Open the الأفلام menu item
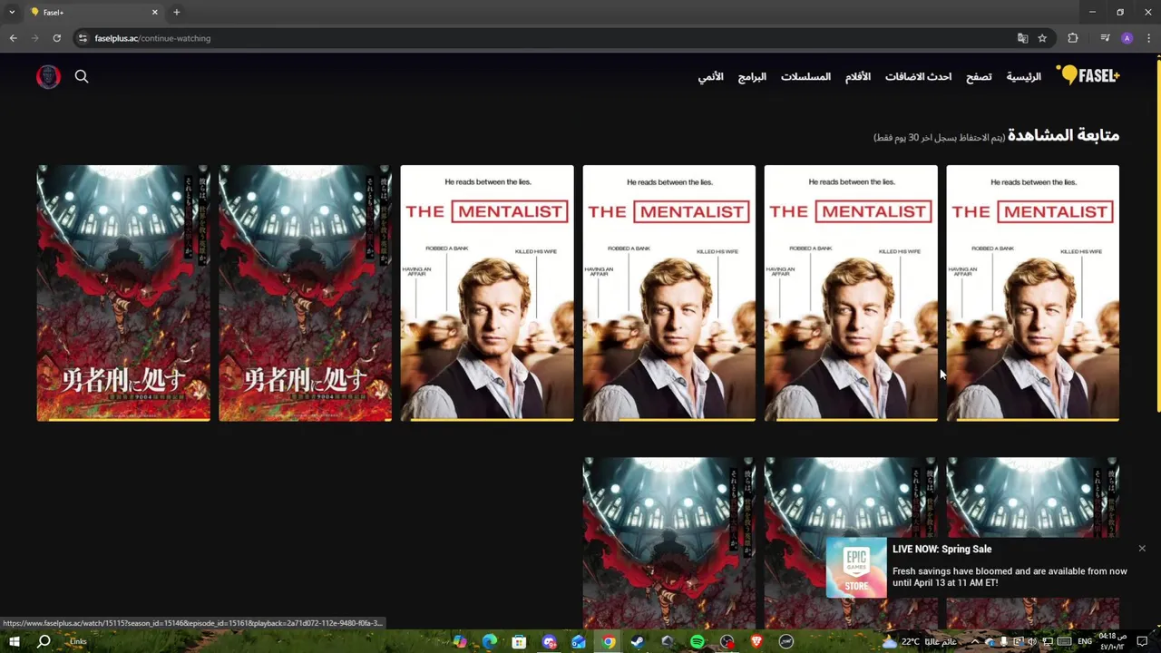This screenshot has width=1161, height=653. pyautogui.click(x=858, y=77)
